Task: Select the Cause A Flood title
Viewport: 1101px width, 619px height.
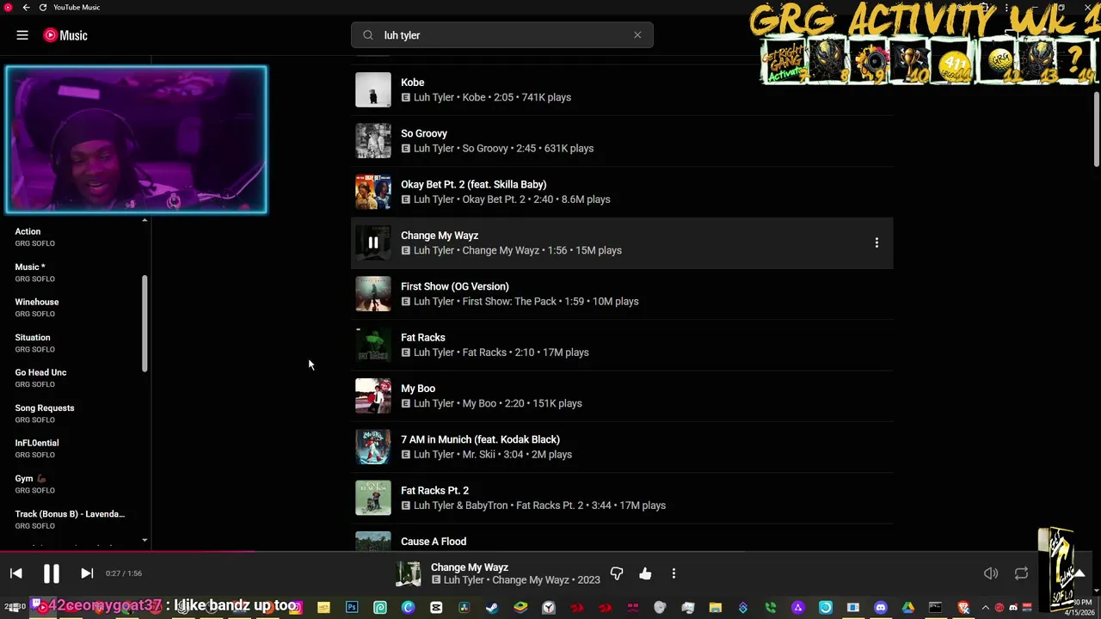Action: coord(434,542)
